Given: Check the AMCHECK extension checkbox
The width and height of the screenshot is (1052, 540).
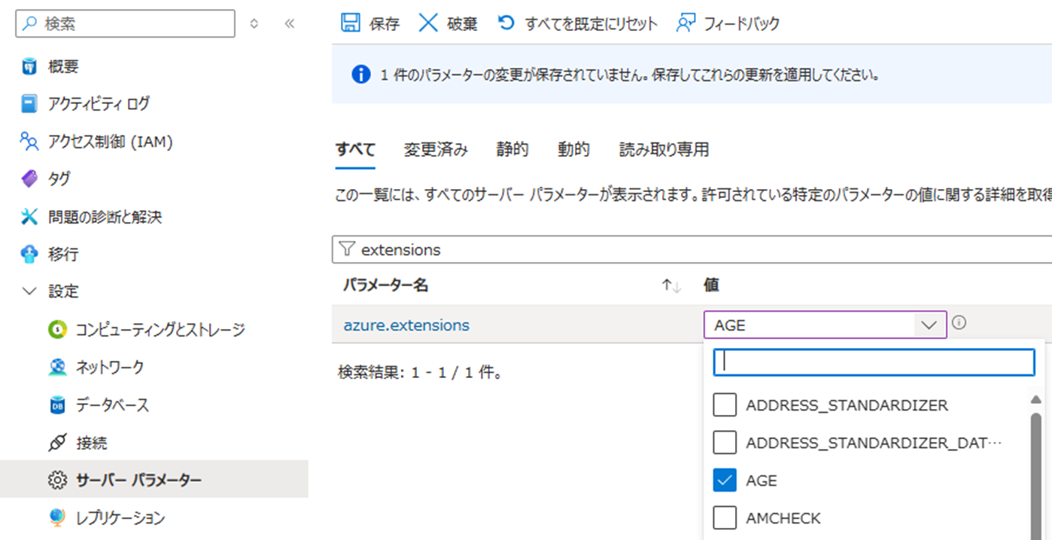Looking at the screenshot, I should coord(725,518).
